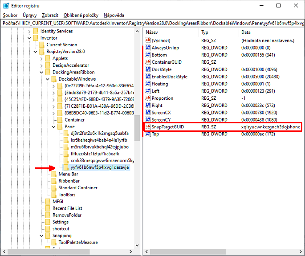Collapse the DockableWindows tree node
305x256 pixels.
click(x=48, y=79)
